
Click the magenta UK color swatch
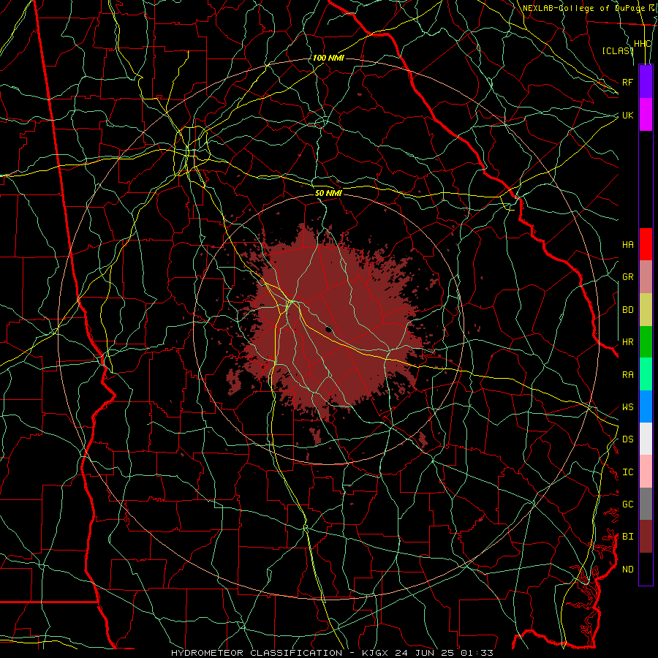coord(646,115)
